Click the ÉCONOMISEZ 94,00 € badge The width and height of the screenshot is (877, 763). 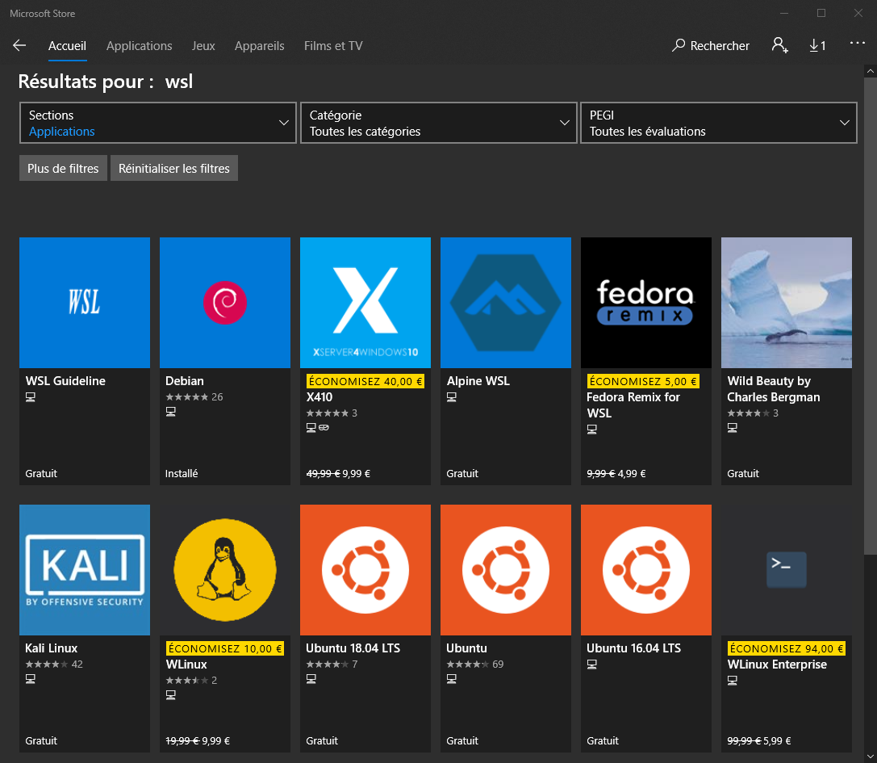click(x=787, y=649)
